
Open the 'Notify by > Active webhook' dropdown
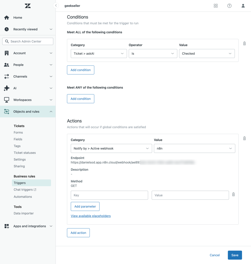point(111,148)
